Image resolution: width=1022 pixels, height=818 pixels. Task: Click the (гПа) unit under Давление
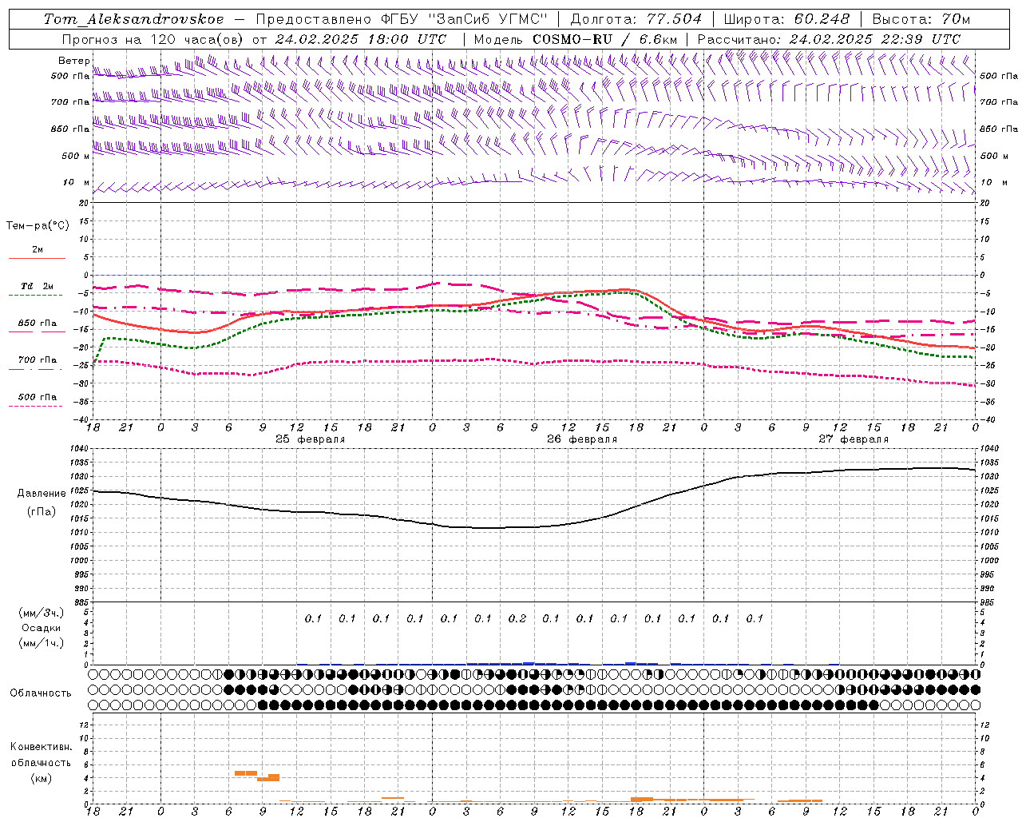click(40, 511)
